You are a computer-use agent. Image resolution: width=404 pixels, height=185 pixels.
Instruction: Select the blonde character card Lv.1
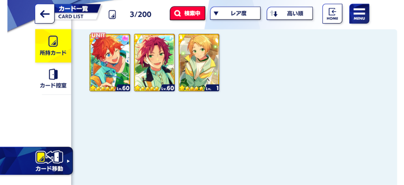point(199,62)
